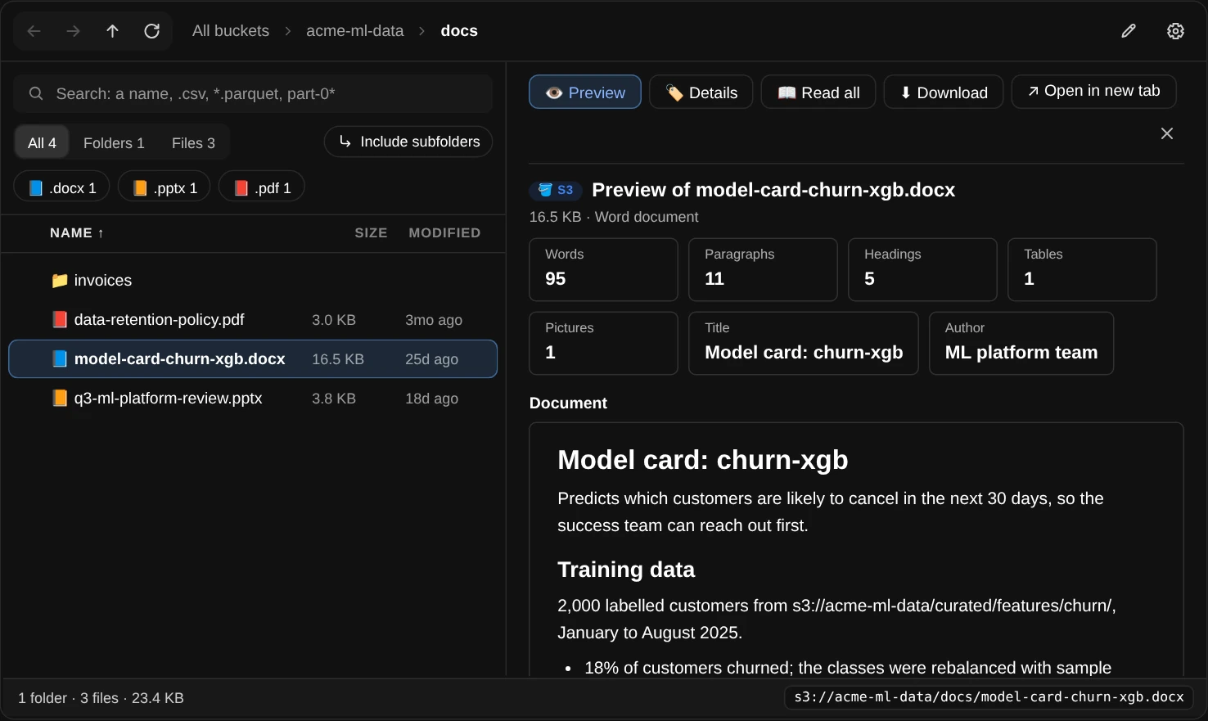Sort by the SIZE column header

point(371,233)
